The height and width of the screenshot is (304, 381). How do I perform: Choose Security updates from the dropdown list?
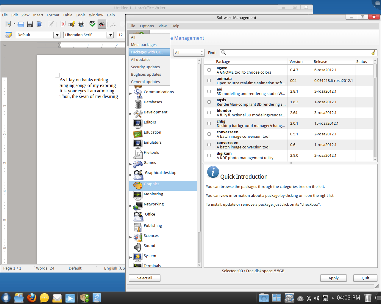pos(149,67)
